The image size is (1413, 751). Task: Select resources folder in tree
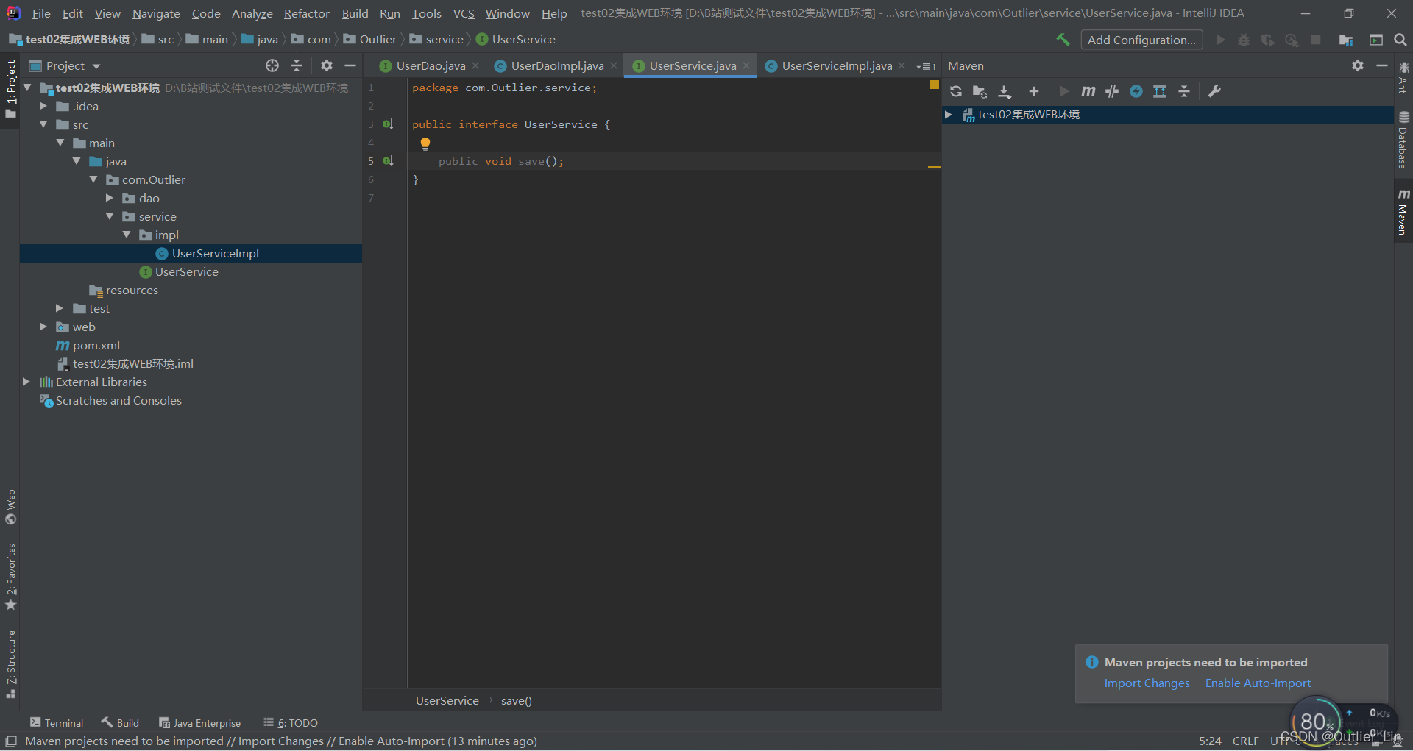coord(132,290)
